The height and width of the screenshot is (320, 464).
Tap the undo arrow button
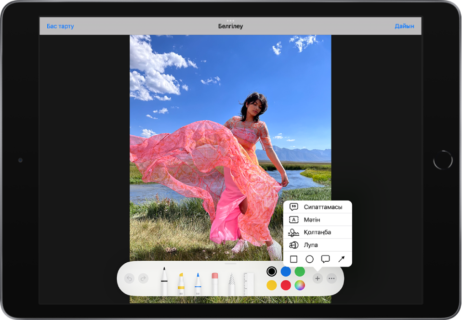coord(129,278)
